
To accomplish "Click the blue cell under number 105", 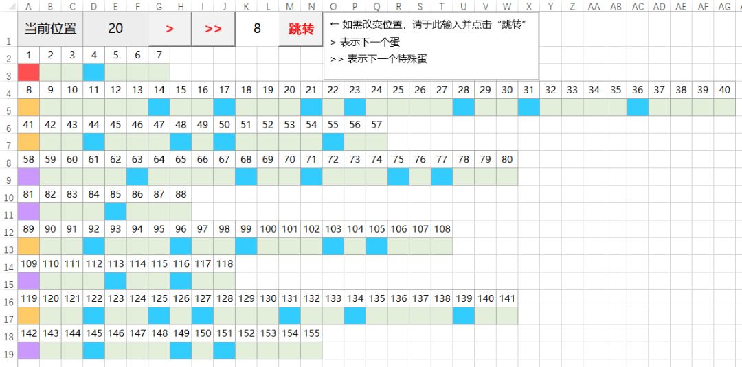I will point(376,246).
